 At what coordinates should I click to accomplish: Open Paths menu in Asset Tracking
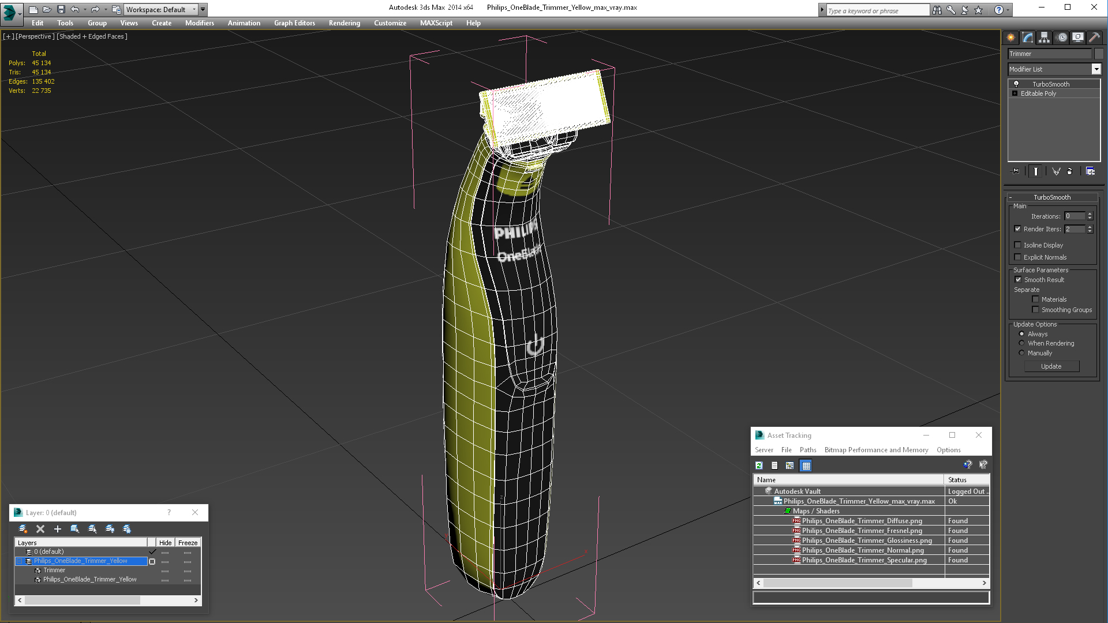(808, 450)
